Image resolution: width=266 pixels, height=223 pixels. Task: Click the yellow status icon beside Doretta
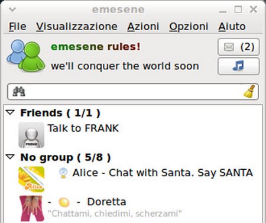64,202
